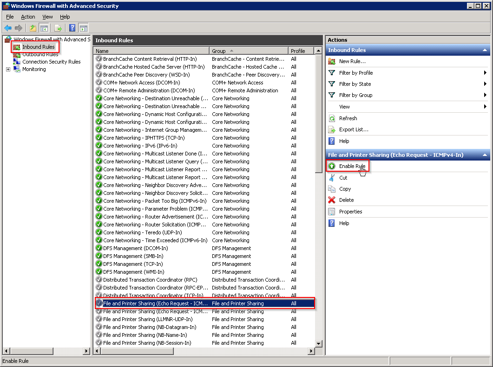Image resolution: width=493 pixels, height=367 pixels.
Task: Click the rules list vertical scroll down arrow
Action: click(318, 343)
